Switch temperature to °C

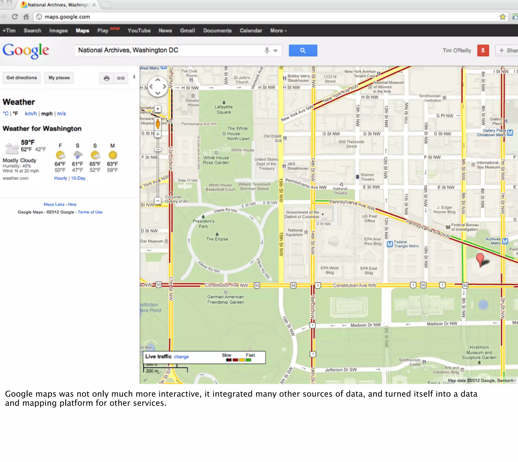tap(6, 113)
